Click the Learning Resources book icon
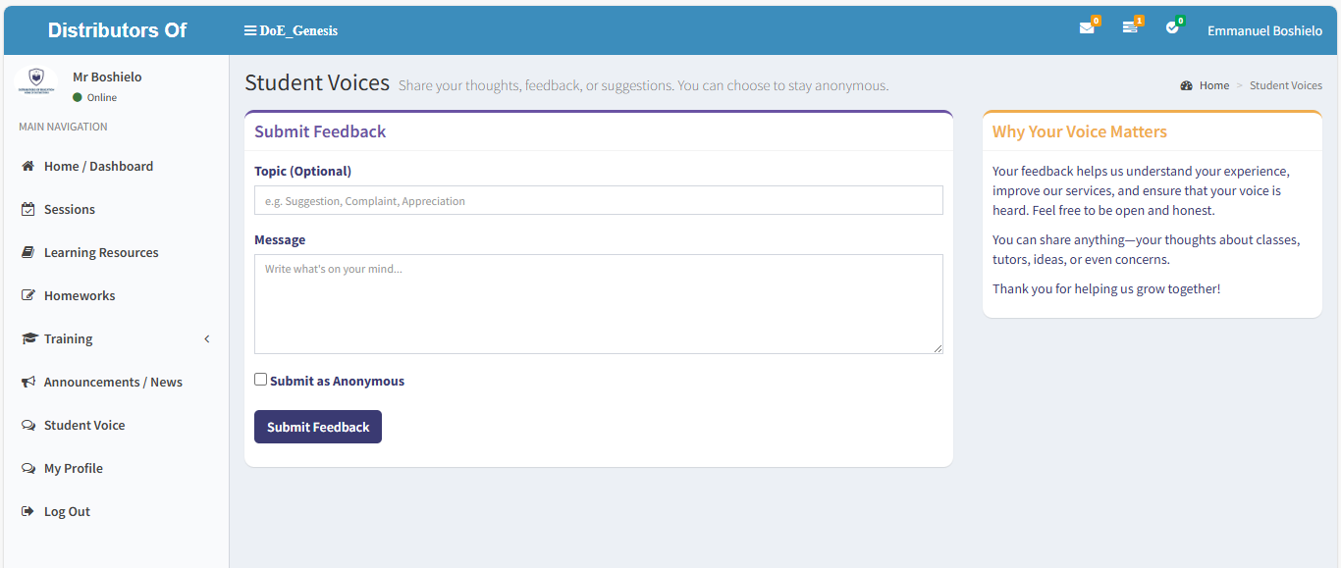Screen dimensions: 1341x568 coord(28,253)
